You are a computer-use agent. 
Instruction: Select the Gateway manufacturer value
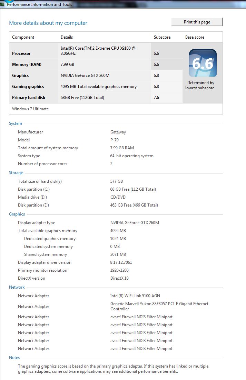point(118,132)
